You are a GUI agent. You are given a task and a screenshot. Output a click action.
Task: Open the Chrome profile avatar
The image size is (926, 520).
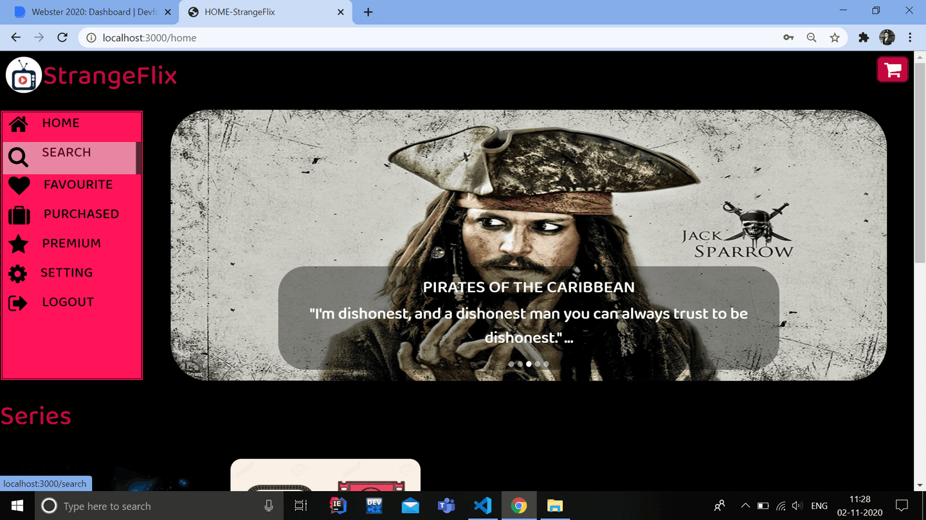tap(887, 37)
